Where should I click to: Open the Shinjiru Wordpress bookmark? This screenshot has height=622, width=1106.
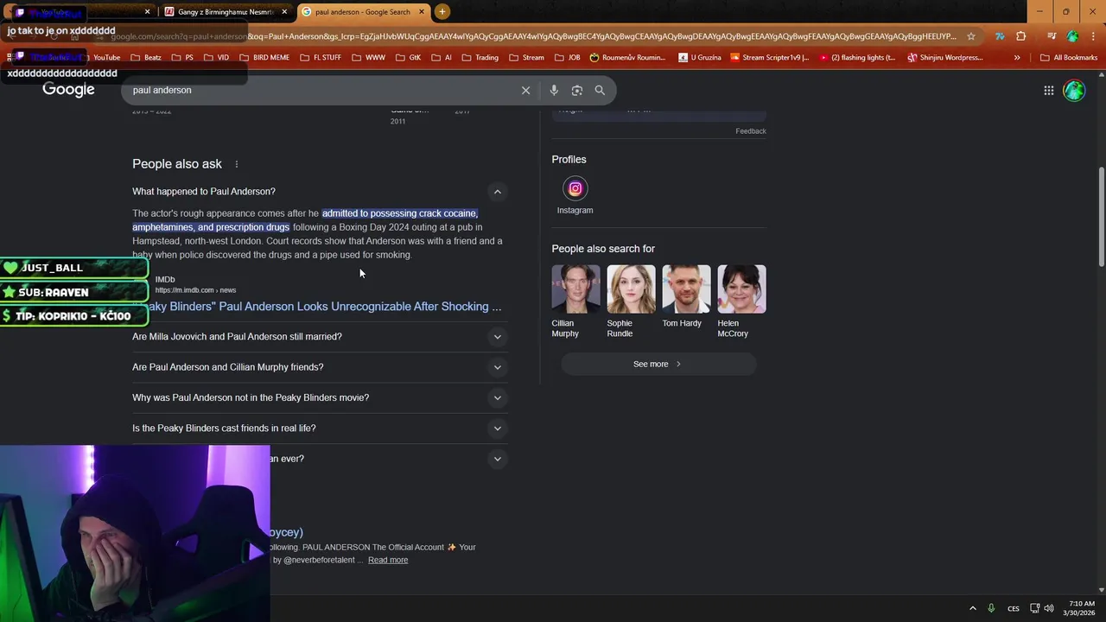pyautogui.click(x=945, y=58)
